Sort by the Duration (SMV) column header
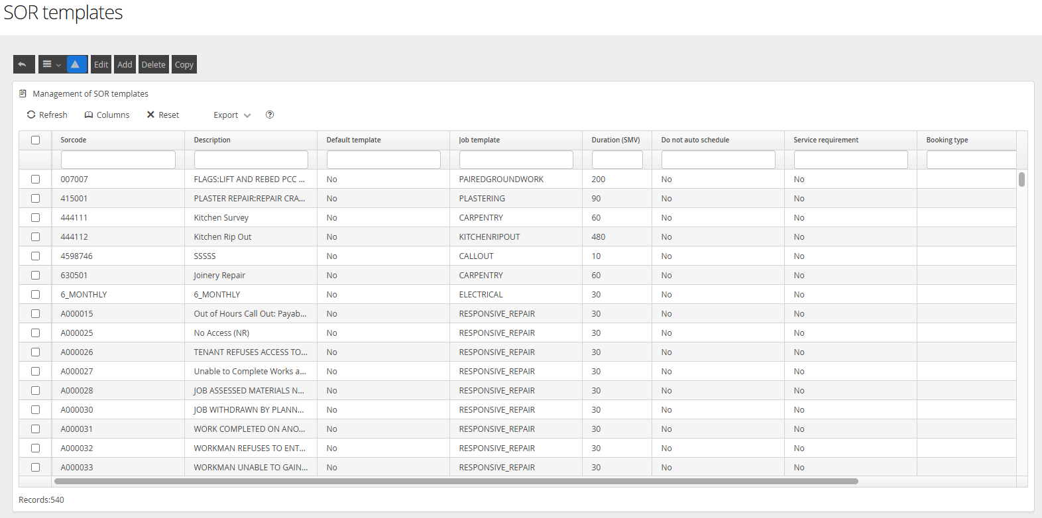The height and width of the screenshot is (518, 1042). [616, 140]
